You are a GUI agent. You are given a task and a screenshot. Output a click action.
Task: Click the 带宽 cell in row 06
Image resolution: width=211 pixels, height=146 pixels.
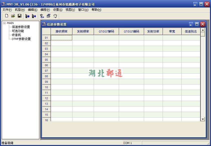coord(172,65)
